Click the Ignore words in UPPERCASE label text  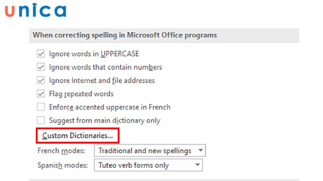click(94, 53)
